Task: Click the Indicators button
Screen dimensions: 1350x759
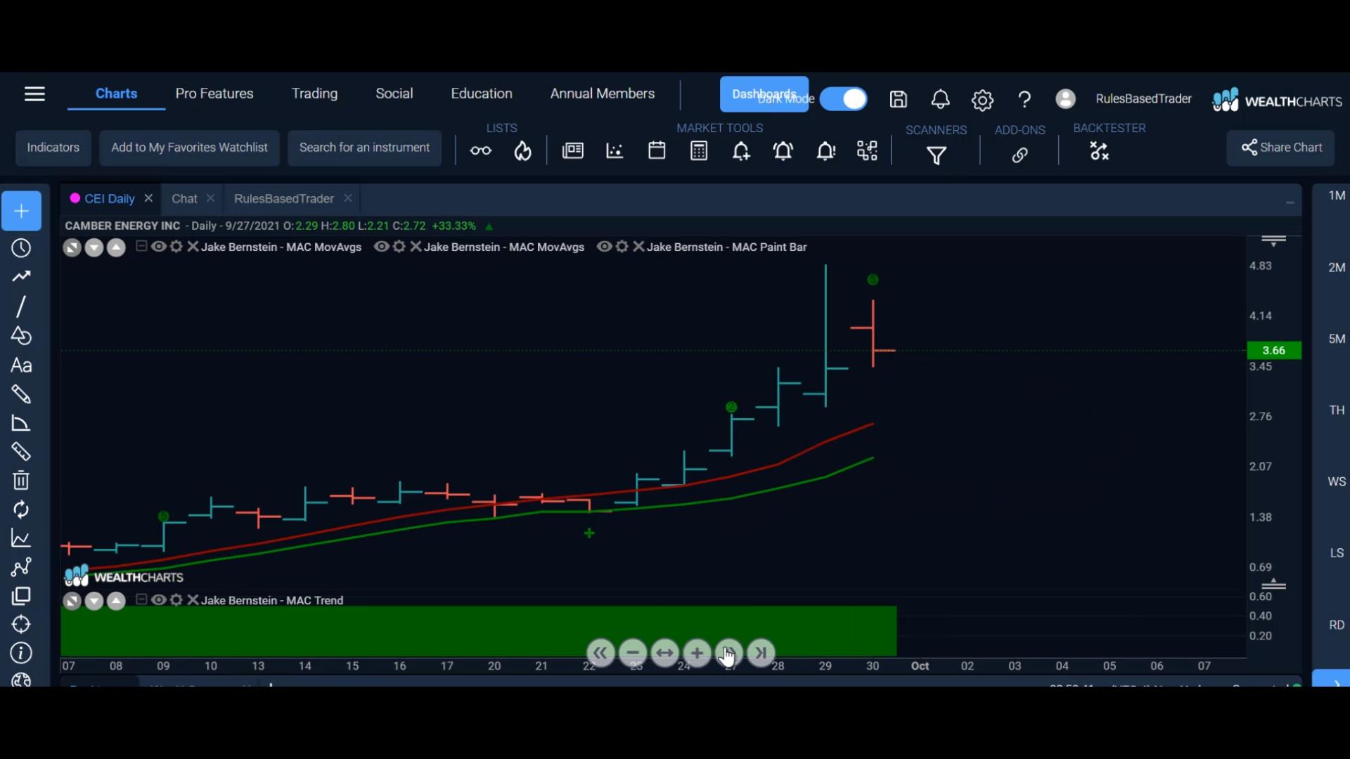Action: coord(53,148)
